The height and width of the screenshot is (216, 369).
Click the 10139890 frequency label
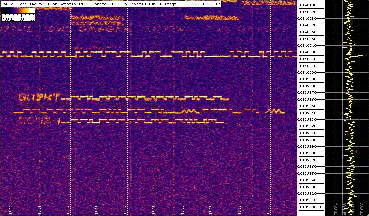(x=307, y=146)
